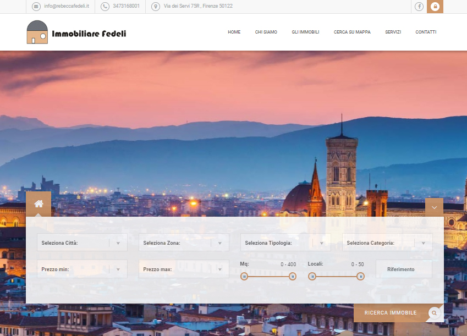467x336 pixels.
Task: Open the Prezzo max dropdown
Action: [x=184, y=269]
